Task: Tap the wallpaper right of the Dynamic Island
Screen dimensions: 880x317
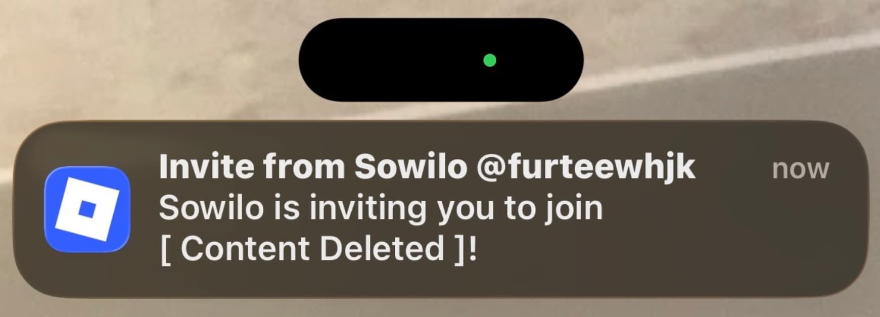Action: click(x=733, y=60)
